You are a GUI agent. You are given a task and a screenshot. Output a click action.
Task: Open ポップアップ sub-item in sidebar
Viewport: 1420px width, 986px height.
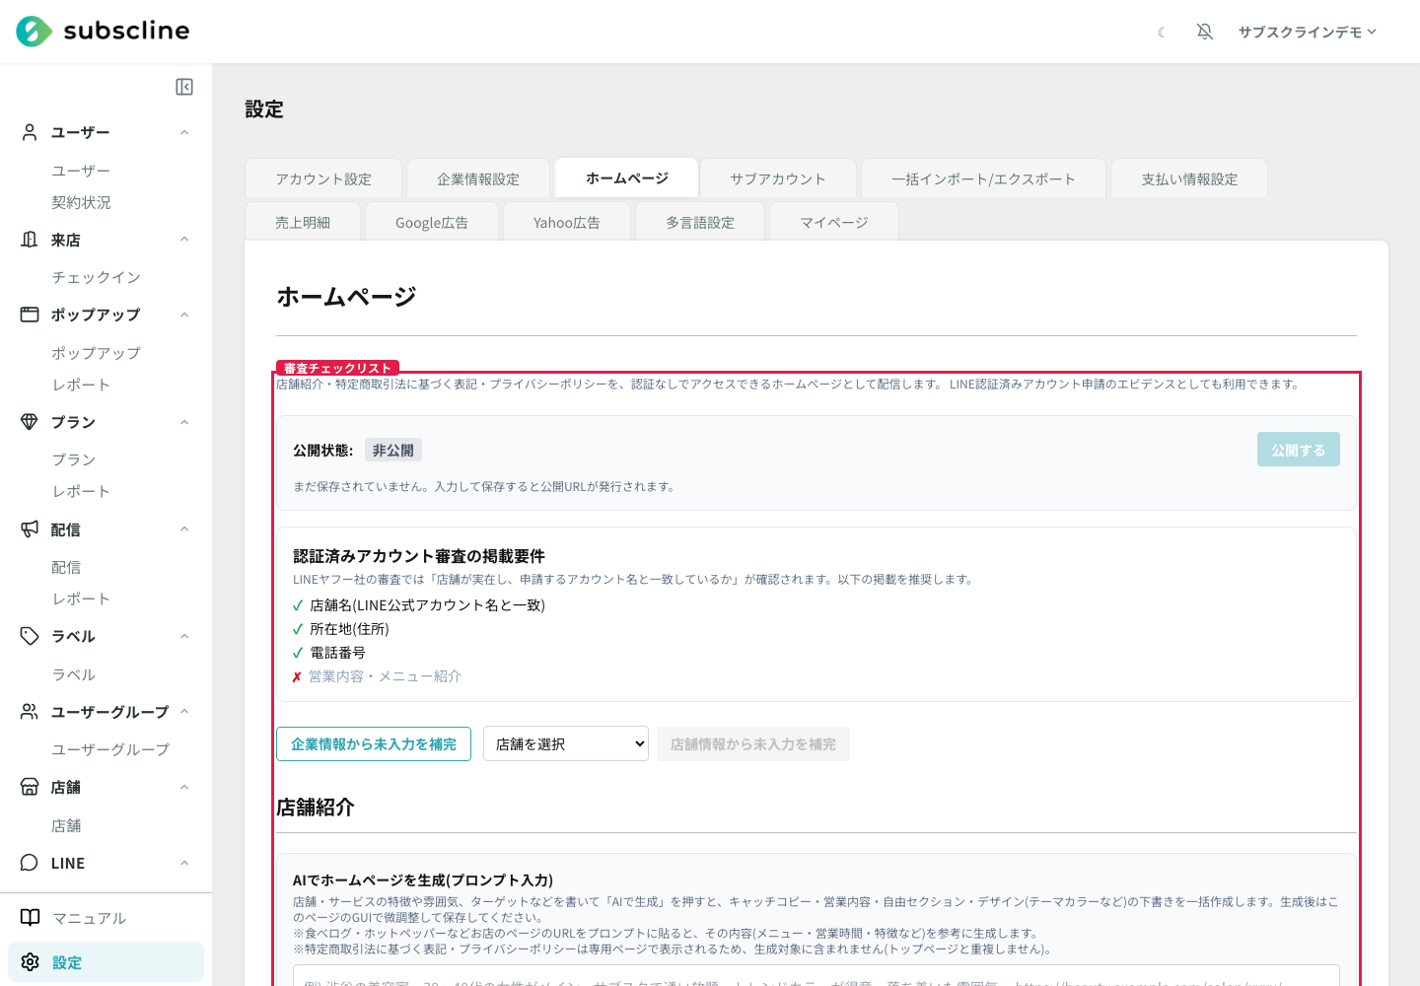click(97, 352)
